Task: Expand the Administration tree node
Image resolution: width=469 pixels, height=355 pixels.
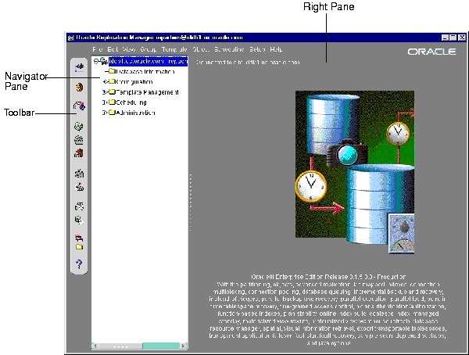Action: click(x=104, y=112)
